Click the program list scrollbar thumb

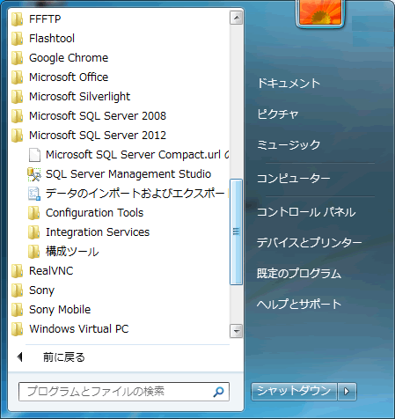point(236,232)
